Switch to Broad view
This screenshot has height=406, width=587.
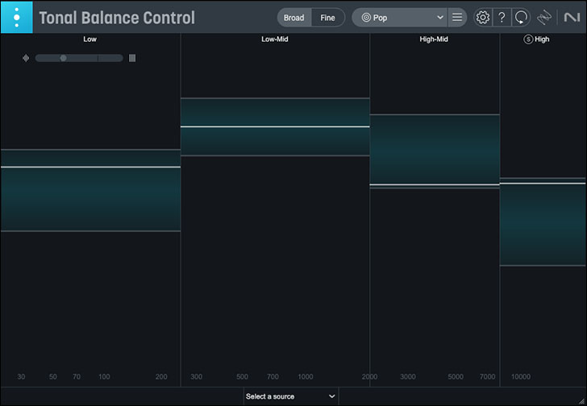point(293,18)
